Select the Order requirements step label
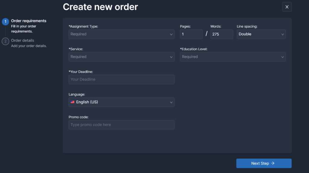This screenshot has height=173, width=309. [29, 21]
